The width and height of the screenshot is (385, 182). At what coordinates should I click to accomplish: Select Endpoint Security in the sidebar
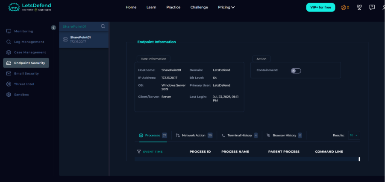(26, 63)
